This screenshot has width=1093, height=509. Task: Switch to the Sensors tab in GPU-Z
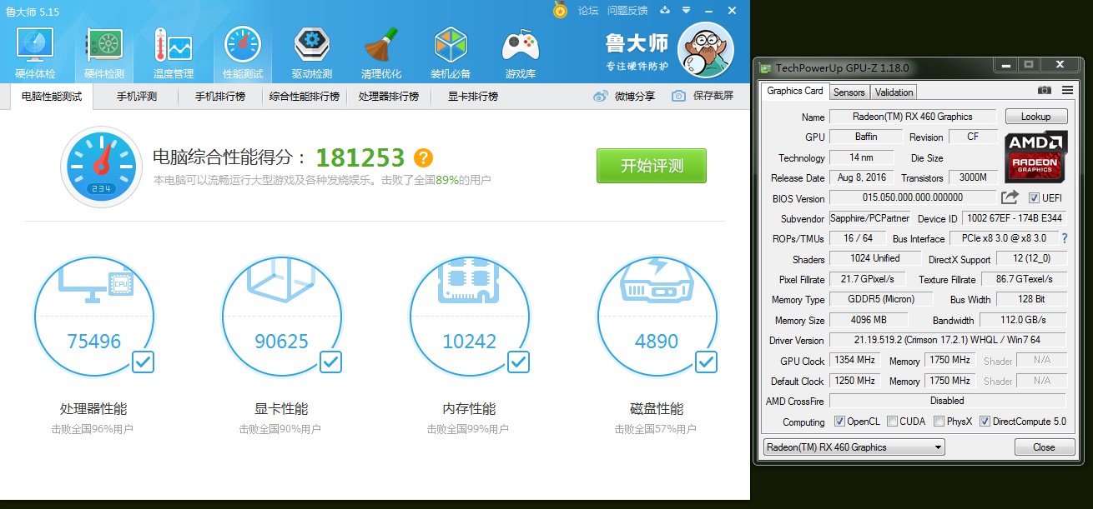coord(849,92)
